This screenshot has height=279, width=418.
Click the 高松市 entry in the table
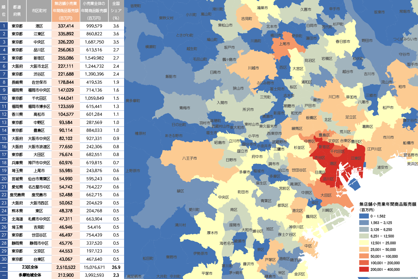(39, 114)
